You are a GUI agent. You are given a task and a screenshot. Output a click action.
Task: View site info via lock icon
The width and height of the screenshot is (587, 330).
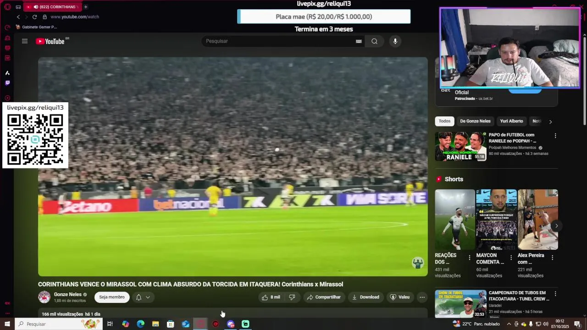(x=44, y=17)
